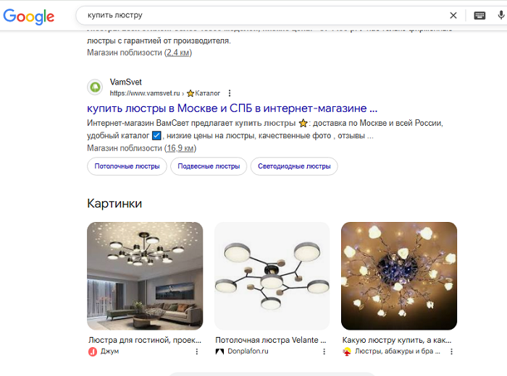
Task: Click the Google logo
Action: point(29,16)
